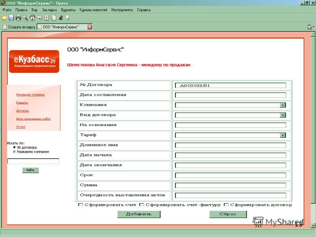Open the Акты выполненных работ link

click(34, 119)
